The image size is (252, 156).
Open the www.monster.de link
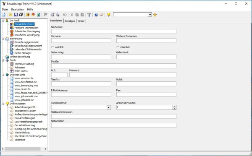24,78
